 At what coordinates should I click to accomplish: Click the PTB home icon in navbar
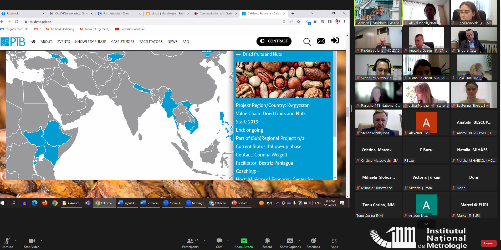tap(33, 42)
